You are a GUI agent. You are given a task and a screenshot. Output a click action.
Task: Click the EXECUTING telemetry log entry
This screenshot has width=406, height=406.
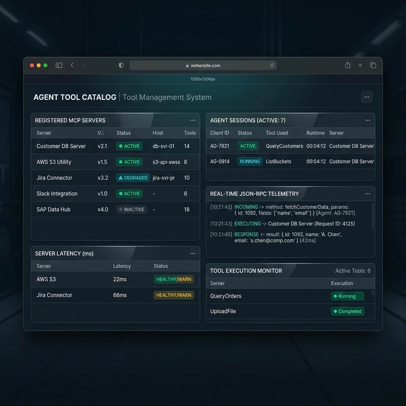coord(282,224)
